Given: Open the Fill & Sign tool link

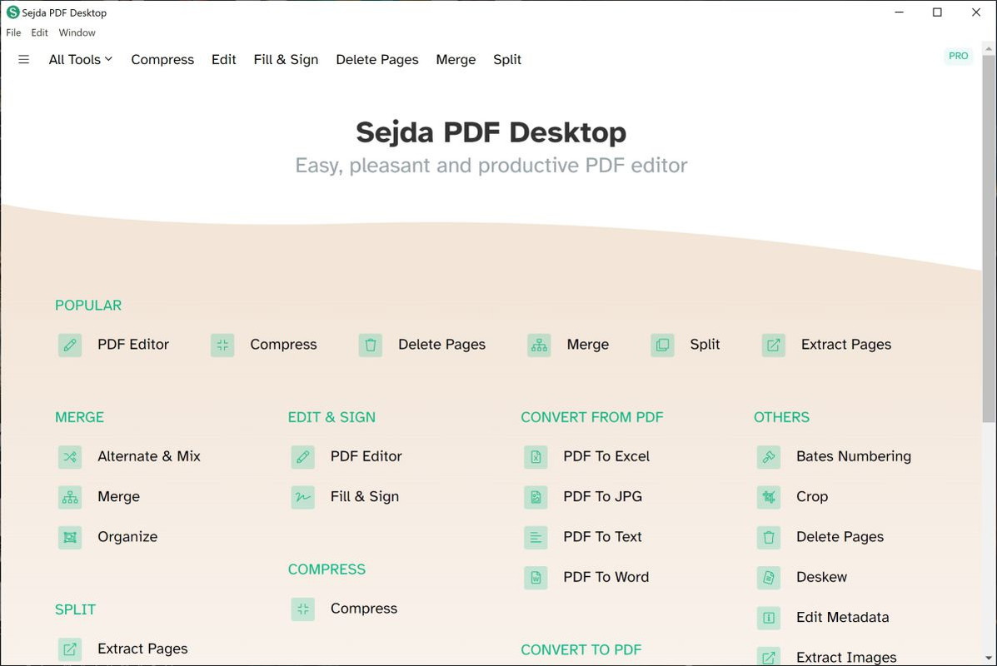Looking at the screenshot, I should pos(364,497).
